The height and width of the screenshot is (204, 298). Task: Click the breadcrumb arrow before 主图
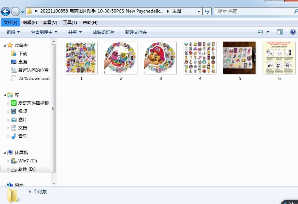[x=168, y=11]
